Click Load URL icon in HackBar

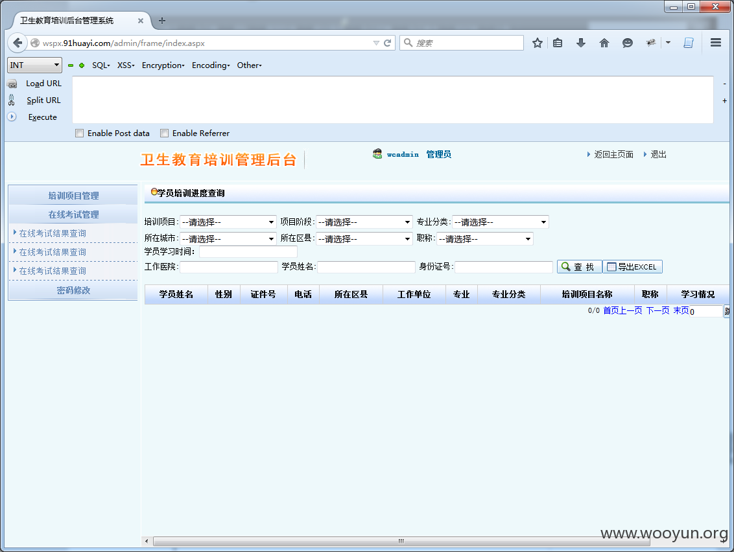tap(12, 84)
